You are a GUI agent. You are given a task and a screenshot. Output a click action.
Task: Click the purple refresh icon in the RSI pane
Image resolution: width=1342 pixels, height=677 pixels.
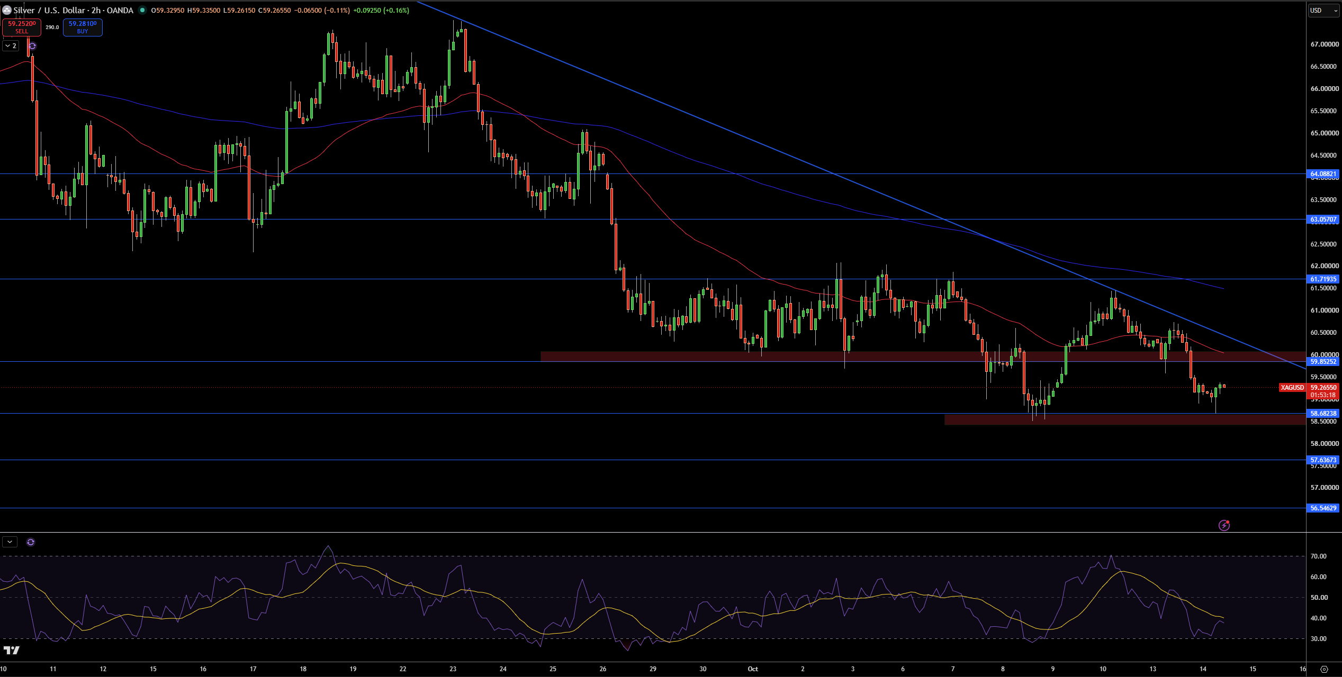[x=31, y=542]
